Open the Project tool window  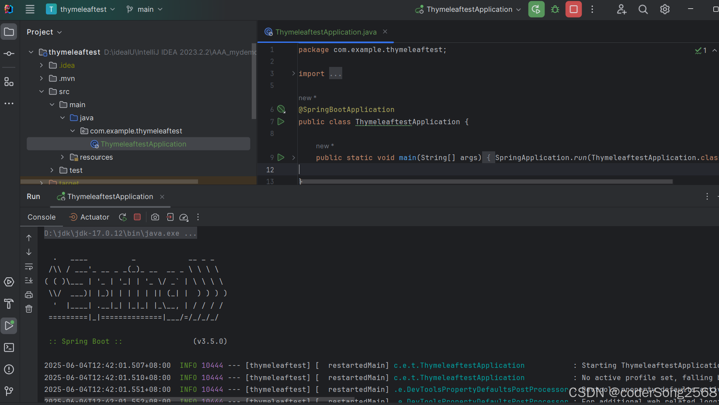tap(9, 31)
